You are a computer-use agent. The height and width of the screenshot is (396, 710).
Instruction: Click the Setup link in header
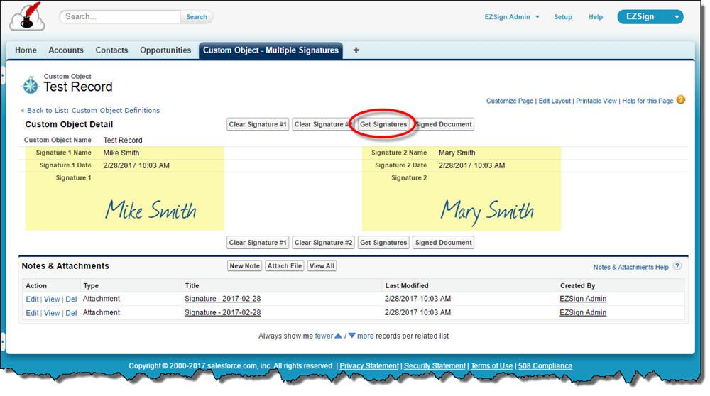(x=563, y=17)
